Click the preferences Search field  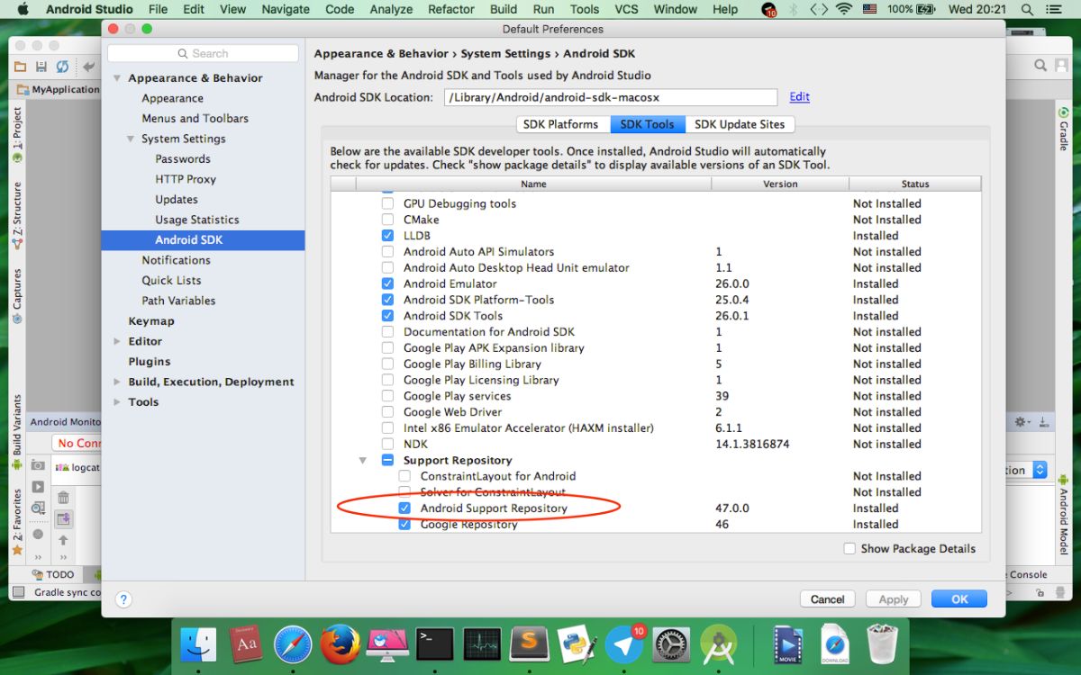[x=203, y=54]
